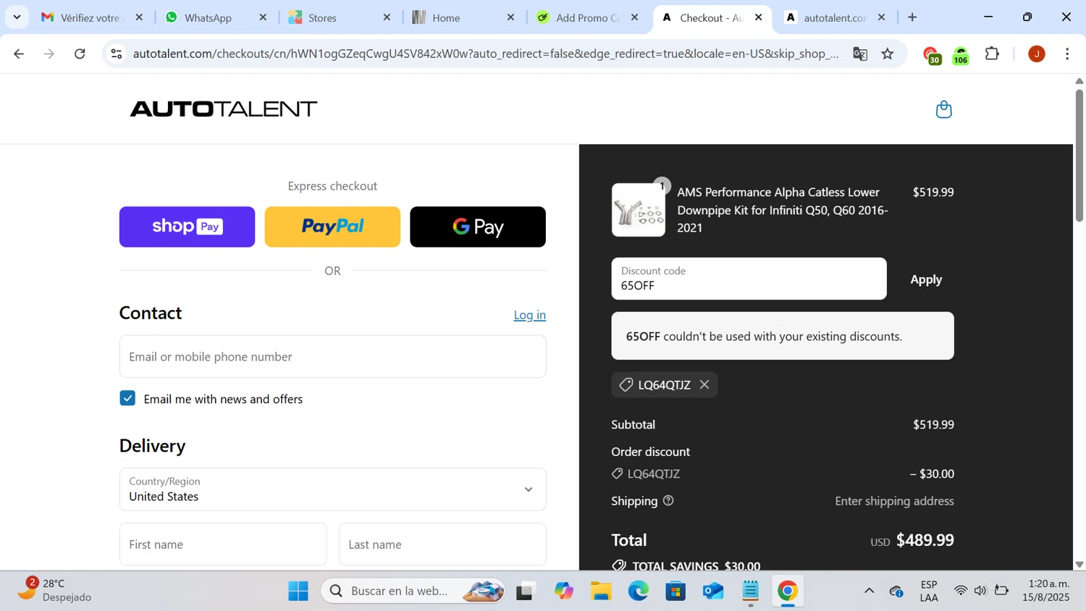Open the AUTOTALENT logo homepage link

(x=223, y=109)
